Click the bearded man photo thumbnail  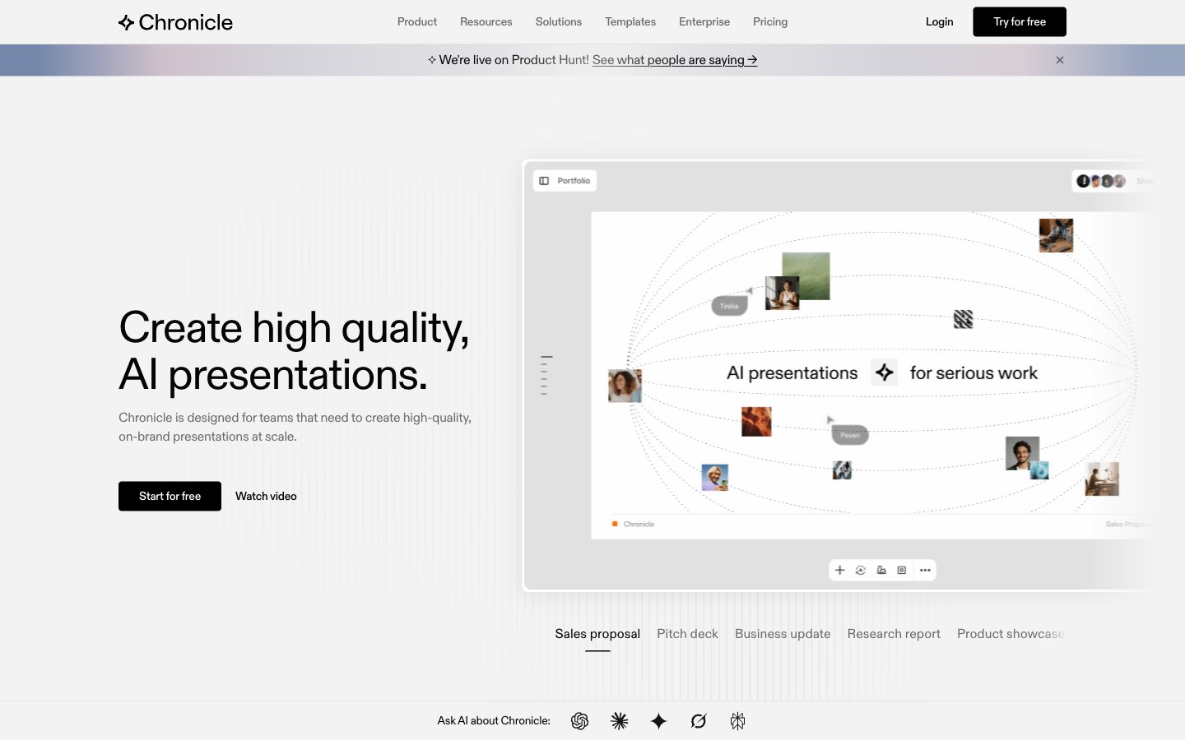[x=1022, y=453]
